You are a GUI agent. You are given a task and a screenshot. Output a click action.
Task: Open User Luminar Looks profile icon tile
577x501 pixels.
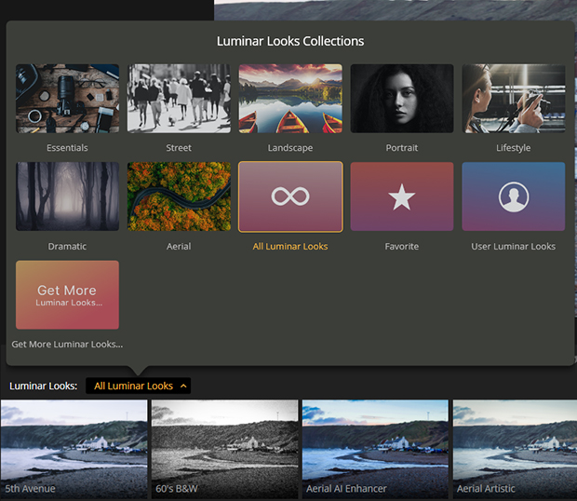tap(514, 196)
